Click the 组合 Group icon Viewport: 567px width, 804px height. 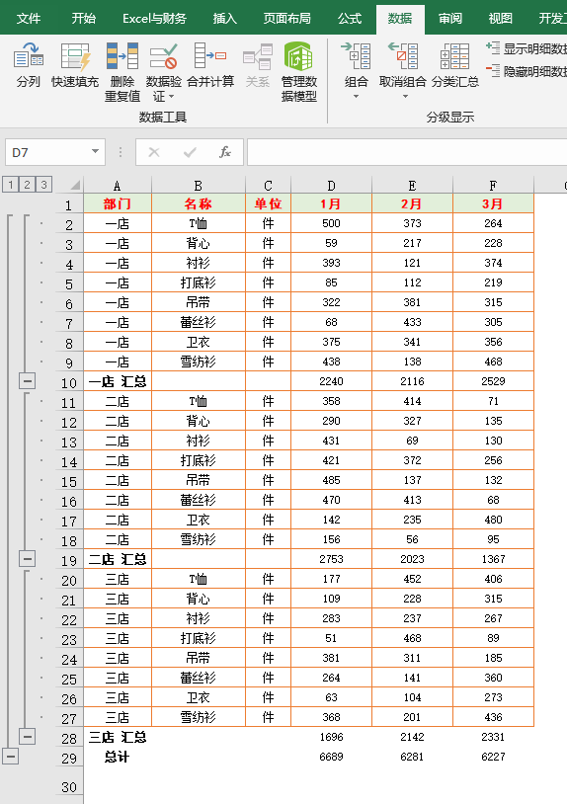point(356,56)
